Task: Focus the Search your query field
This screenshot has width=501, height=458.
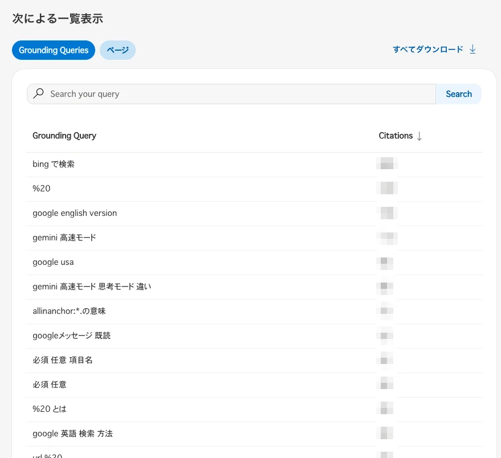Action: pyautogui.click(x=239, y=94)
